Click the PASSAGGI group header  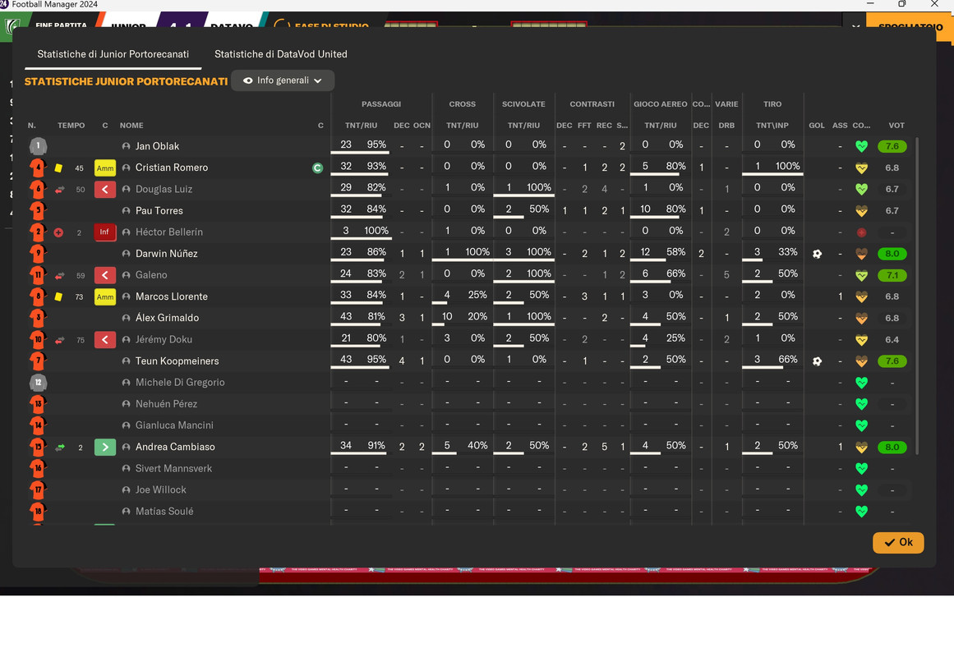pyautogui.click(x=381, y=104)
